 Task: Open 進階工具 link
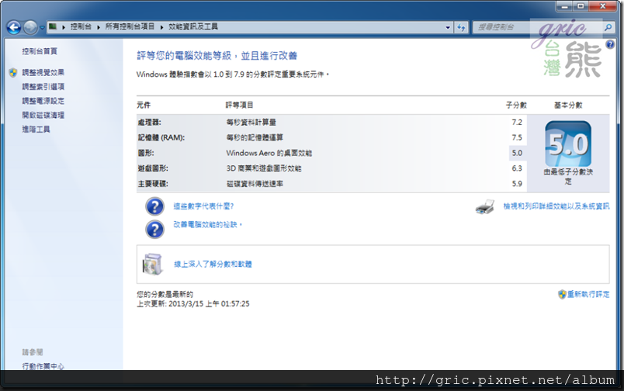pos(36,130)
